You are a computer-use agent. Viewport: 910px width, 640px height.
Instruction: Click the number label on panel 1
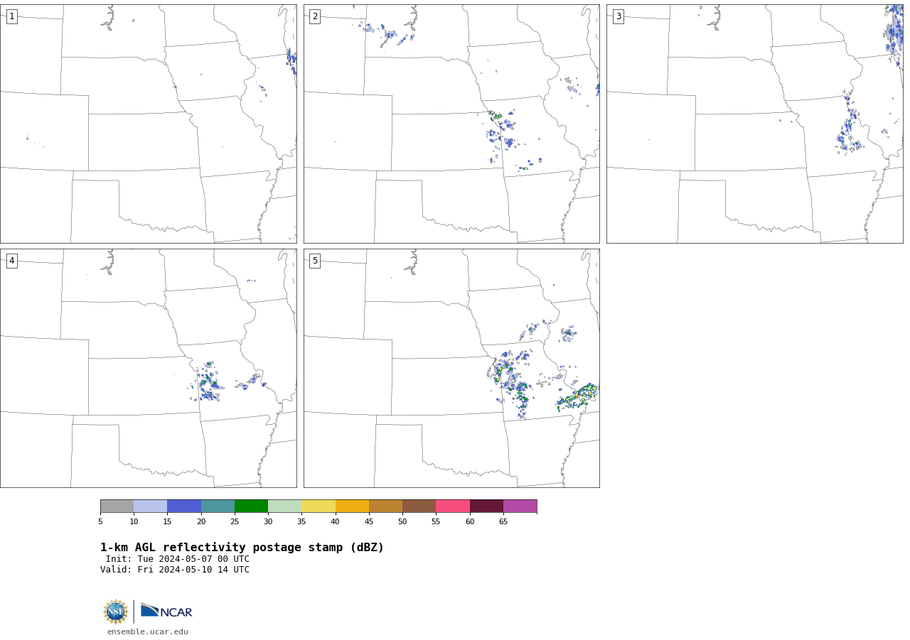[x=11, y=16]
